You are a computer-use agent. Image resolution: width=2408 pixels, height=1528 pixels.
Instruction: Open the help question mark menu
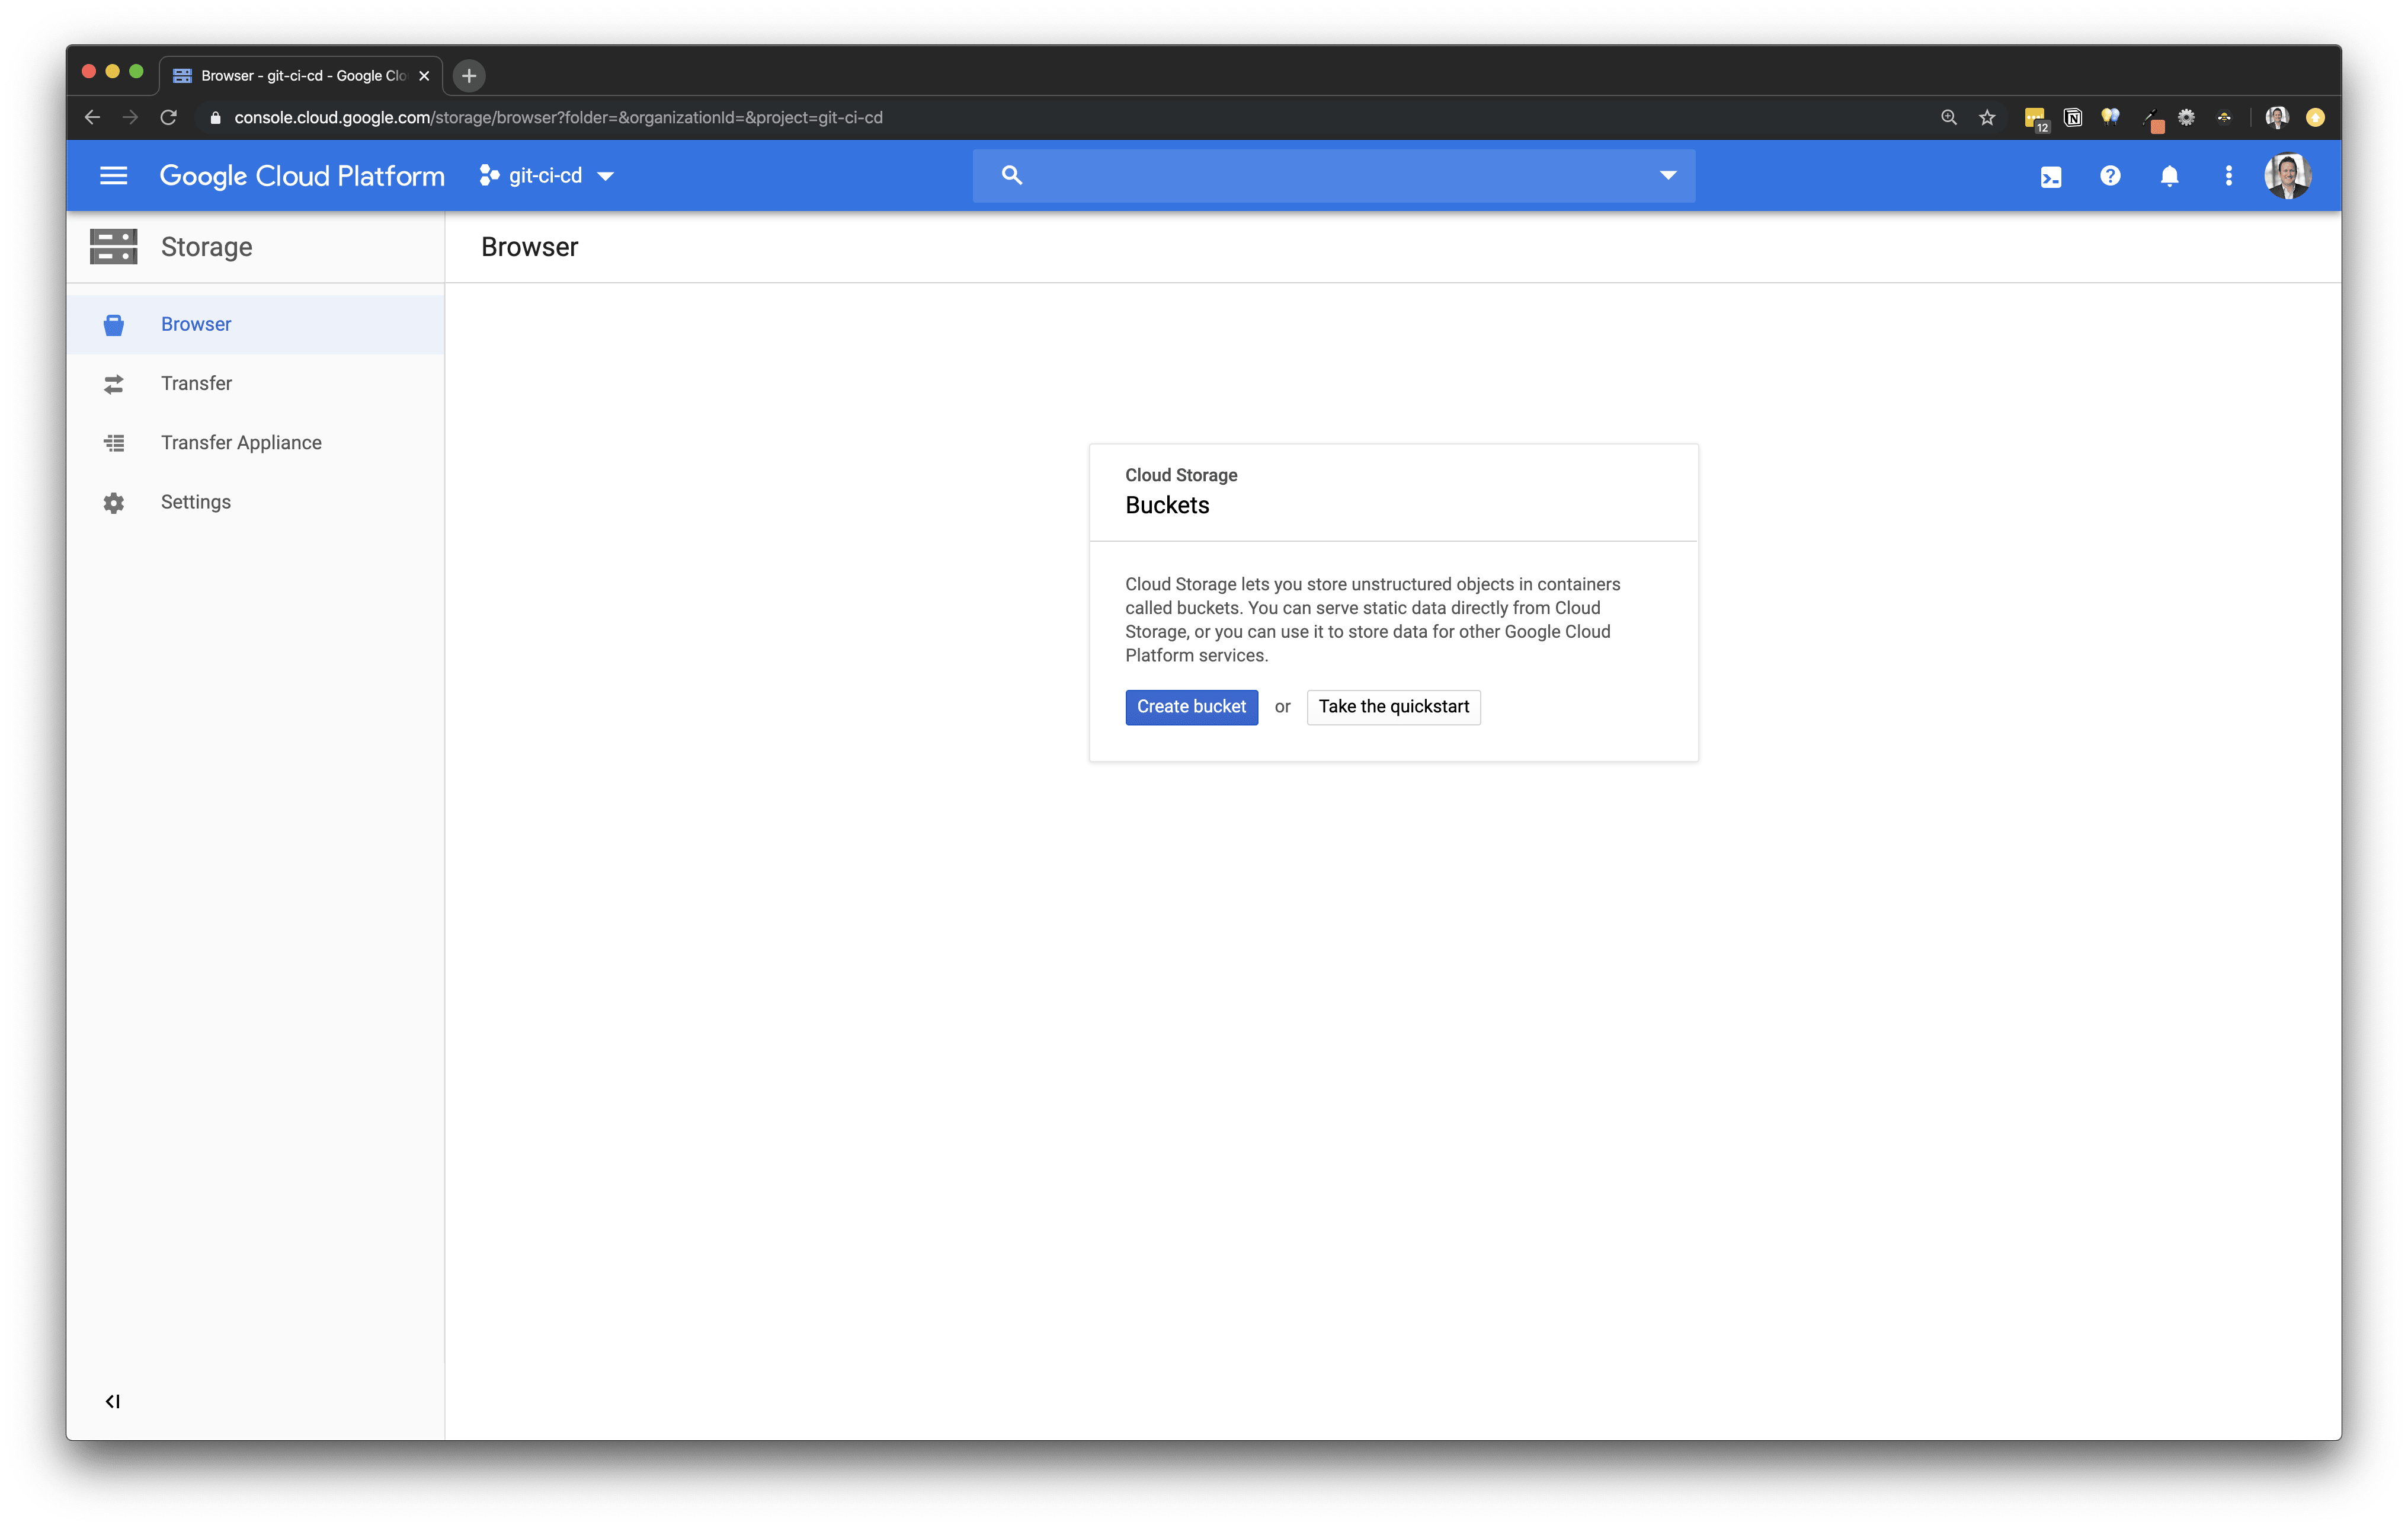click(x=2110, y=176)
